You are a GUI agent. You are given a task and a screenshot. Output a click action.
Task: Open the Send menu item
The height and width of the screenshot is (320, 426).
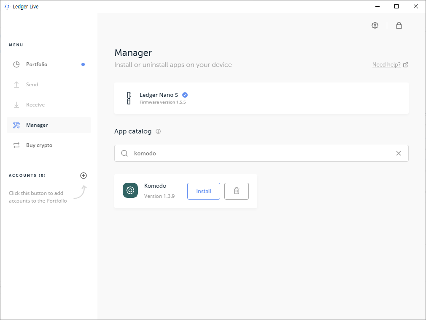click(x=49, y=85)
